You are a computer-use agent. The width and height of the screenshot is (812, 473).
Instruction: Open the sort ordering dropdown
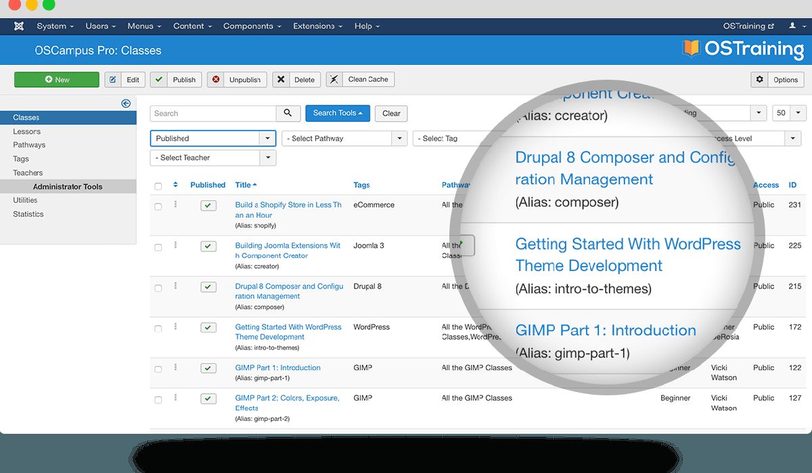[x=724, y=113]
